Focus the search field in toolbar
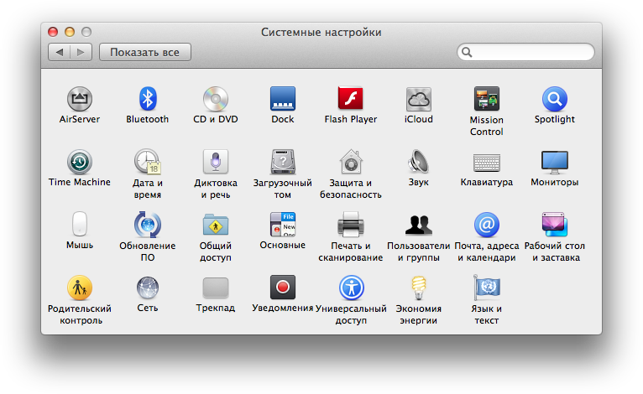 525,52
